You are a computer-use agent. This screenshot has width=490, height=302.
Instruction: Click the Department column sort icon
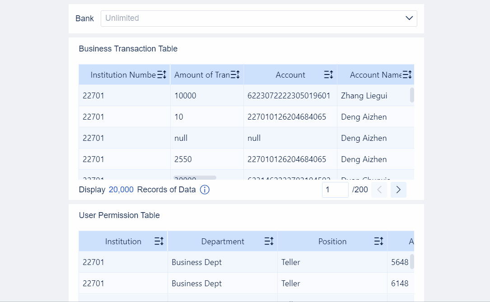click(x=269, y=242)
